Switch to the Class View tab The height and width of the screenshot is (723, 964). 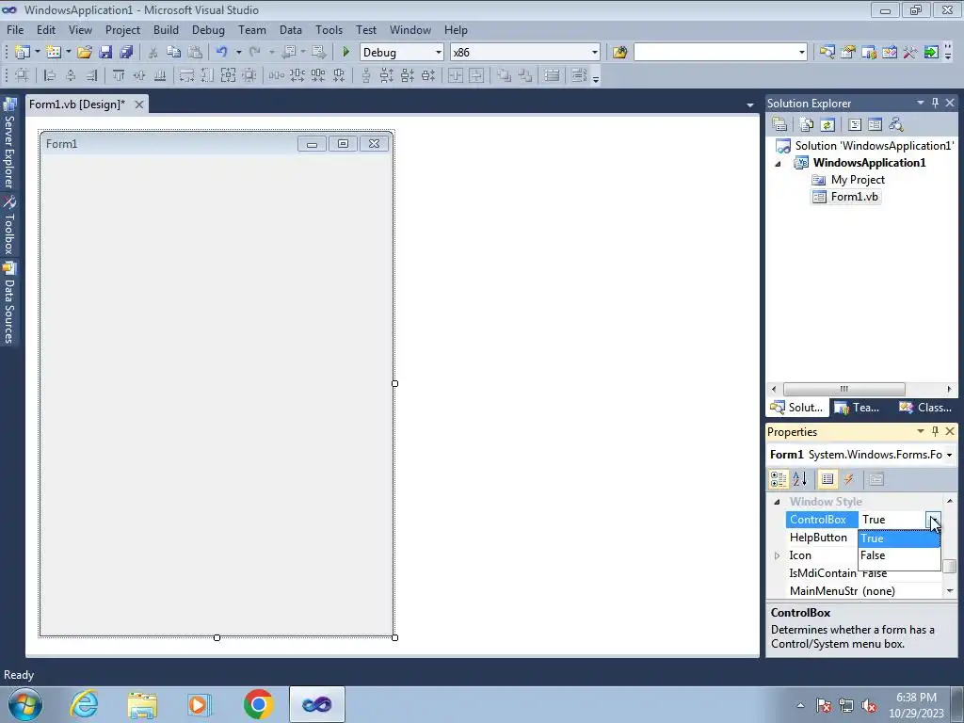click(924, 407)
